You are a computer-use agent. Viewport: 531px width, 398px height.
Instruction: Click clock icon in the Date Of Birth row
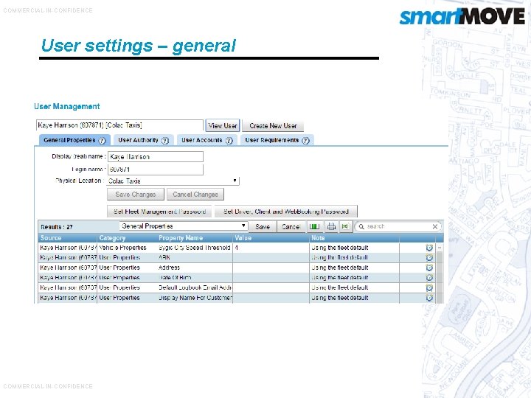click(x=429, y=278)
